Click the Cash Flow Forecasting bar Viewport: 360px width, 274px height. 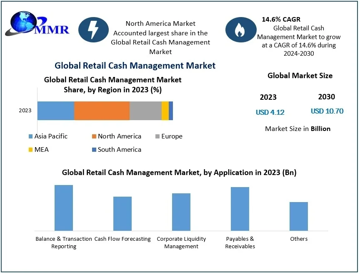[x=122, y=214]
